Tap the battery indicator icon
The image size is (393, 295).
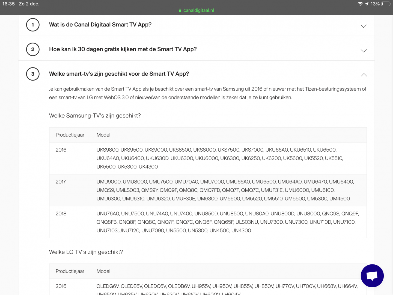[x=386, y=4]
